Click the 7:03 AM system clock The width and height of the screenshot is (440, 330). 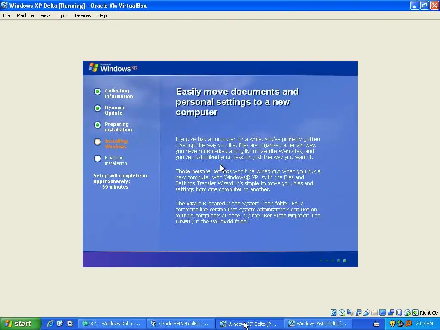click(x=424, y=324)
